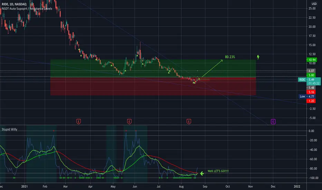Image resolution: width=322 pixels, height=190 pixels.
Task: Click the 25.00 price axis label
Action: [x=312, y=8]
